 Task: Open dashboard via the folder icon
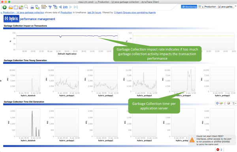(x=11, y=7)
